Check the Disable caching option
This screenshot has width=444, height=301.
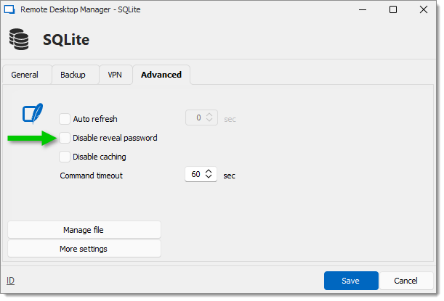tap(65, 157)
